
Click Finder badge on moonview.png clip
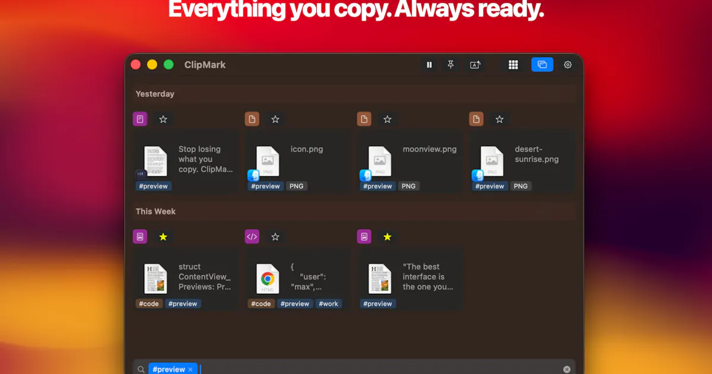coord(365,175)
